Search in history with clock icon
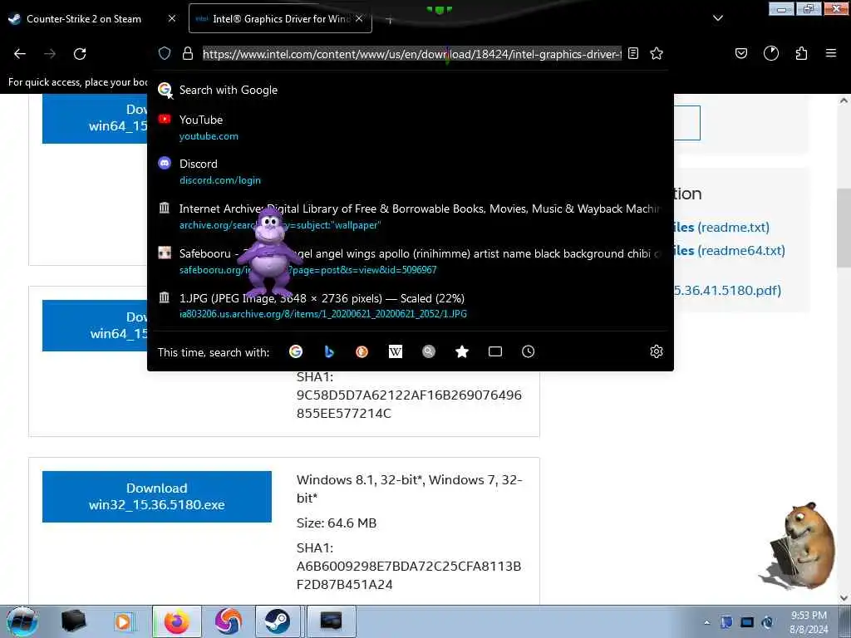 click(x=528, y=351)
